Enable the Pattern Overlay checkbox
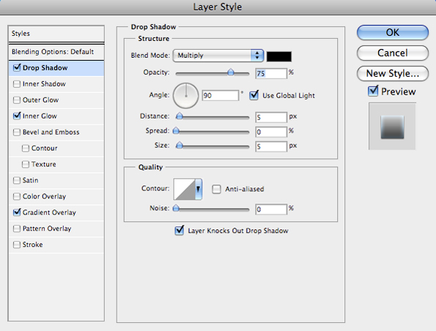This screenshot has height=331, width=436. pos(17,228)
